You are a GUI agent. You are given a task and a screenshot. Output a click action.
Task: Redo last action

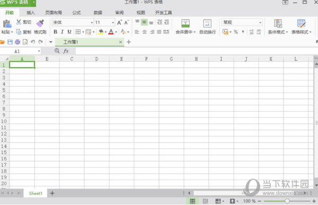click(41, 42)
